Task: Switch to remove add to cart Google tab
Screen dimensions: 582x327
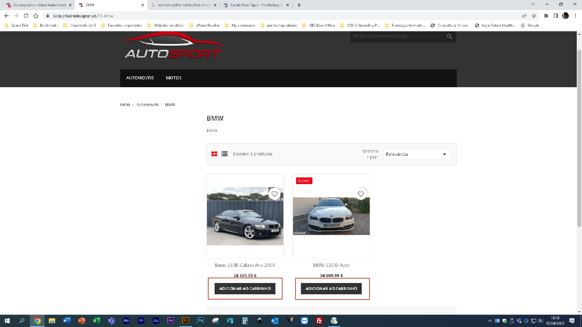Action: 184,5
